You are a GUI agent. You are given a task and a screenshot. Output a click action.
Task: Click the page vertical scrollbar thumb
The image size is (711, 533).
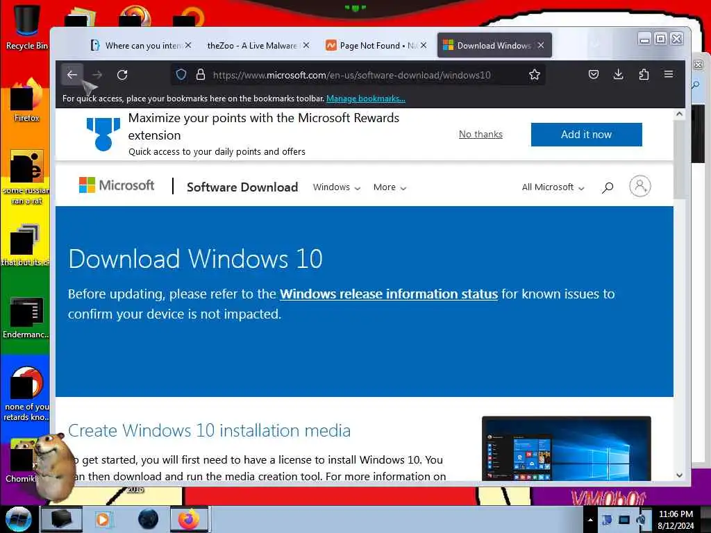(x=679, y=160)
